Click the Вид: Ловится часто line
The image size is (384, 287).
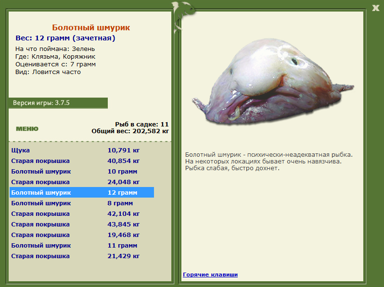pos(48,72)
